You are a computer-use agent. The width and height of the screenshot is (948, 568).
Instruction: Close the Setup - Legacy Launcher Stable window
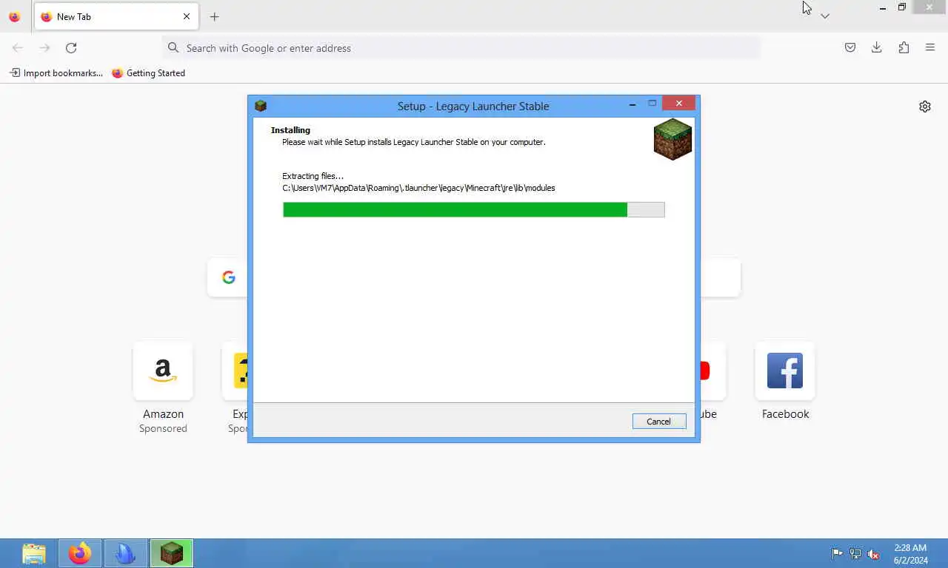click(679, 104)
